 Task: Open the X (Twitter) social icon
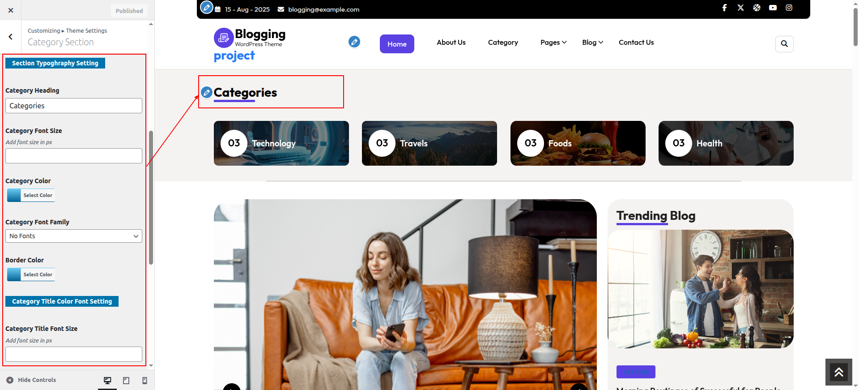(740, 8)
